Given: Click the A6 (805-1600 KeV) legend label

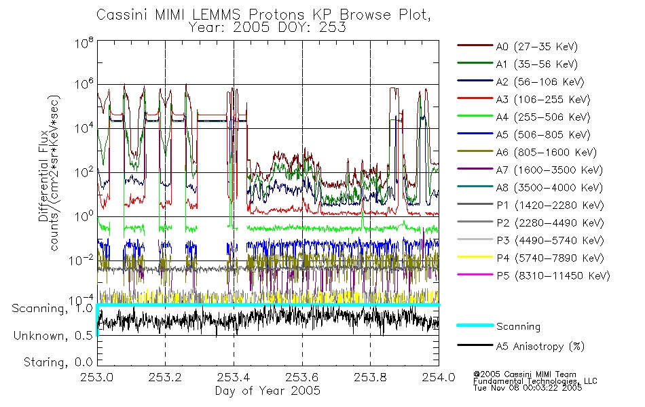Looking at the screenshot, I should pos(547,153).
